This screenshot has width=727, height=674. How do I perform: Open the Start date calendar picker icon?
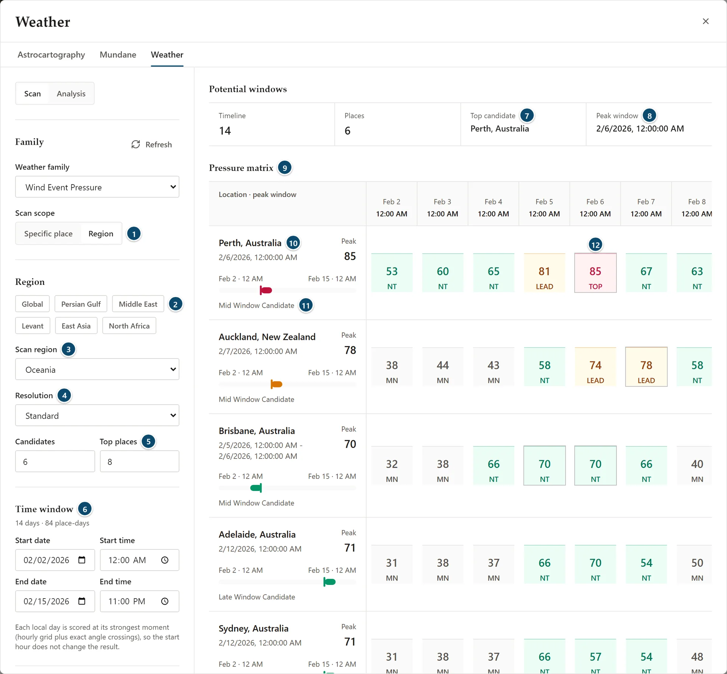[x=82, y=560]
